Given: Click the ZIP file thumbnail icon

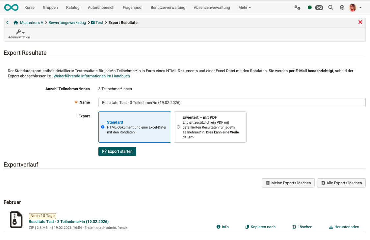Looking at the screenshot, I should pos(16,220).
